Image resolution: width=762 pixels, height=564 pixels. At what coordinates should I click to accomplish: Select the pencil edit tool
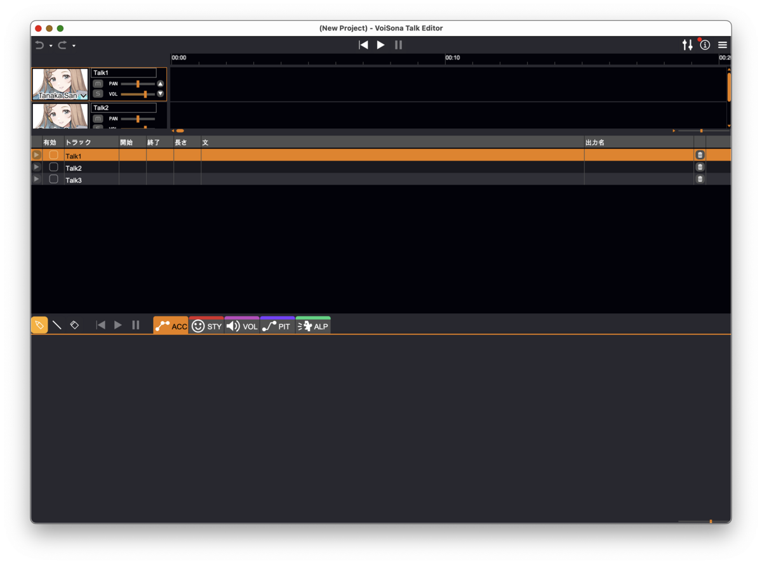coord(39,325)
